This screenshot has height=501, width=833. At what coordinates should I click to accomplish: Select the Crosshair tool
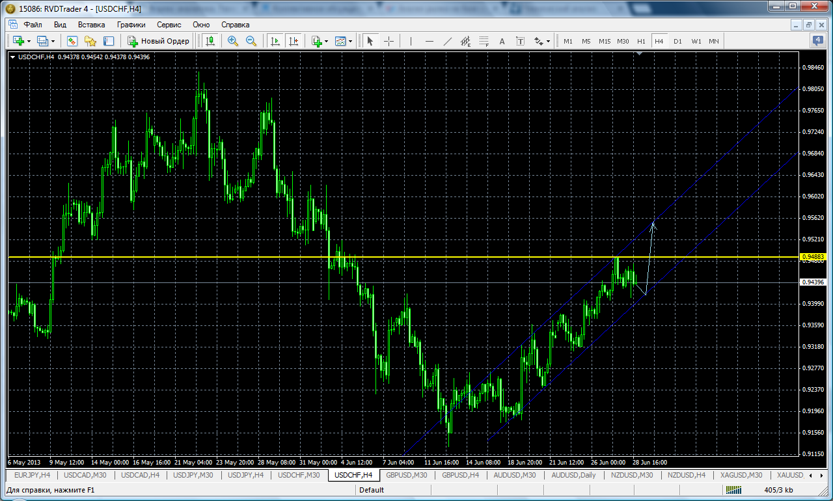coord(389,41)
